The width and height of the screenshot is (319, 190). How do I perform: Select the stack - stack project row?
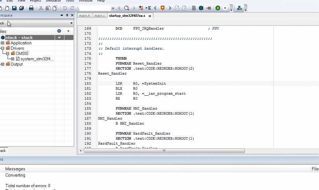37,37
